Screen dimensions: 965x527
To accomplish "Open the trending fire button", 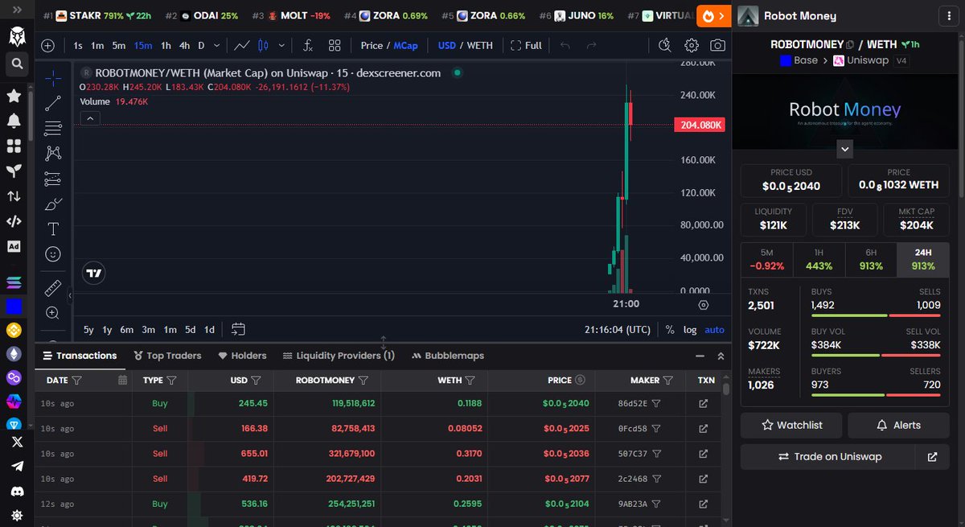I will [714, 15].
